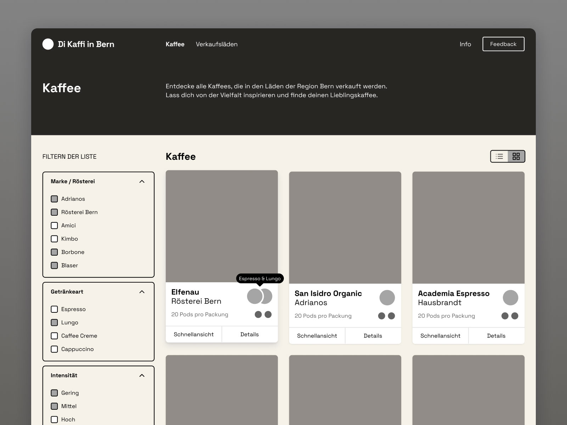Click the Espresso & Lungo tooltip
The image size is (567, 425).
pyautogui.click(x=260, y=279)
